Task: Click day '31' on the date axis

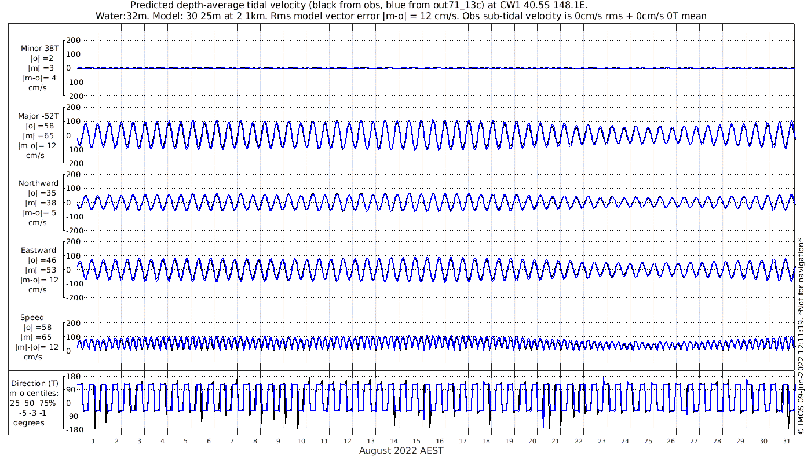Action: pyautogui.click(x=787, y=441)
